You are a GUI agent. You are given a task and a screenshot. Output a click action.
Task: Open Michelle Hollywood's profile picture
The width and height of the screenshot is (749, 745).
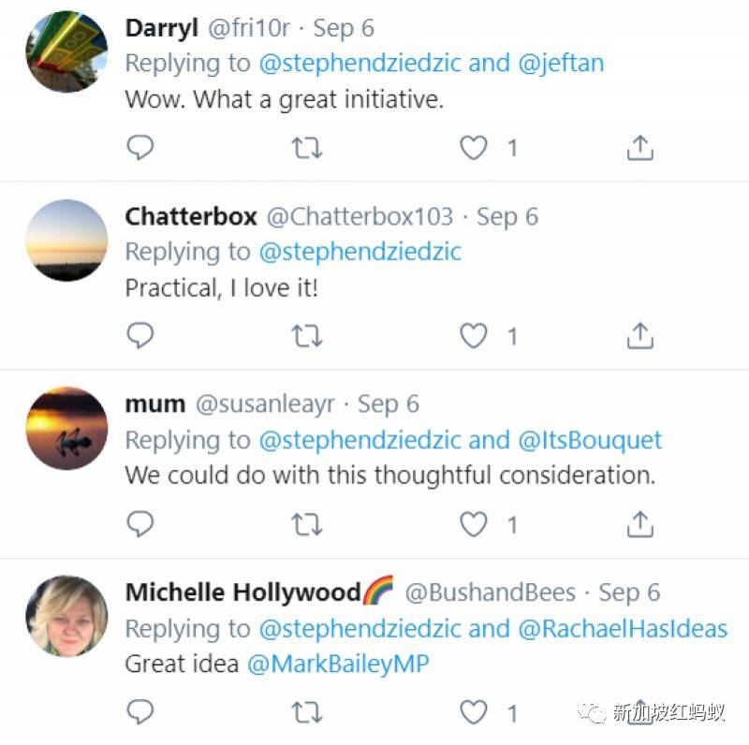[x=66, y=616]
